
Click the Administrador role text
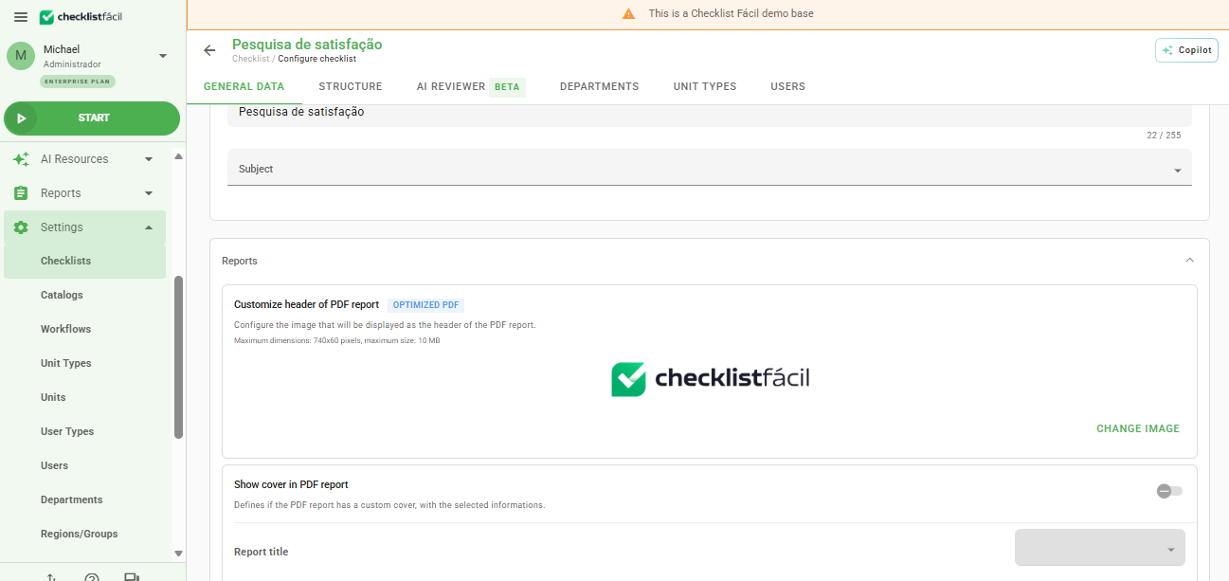click(x=72, y=64)
